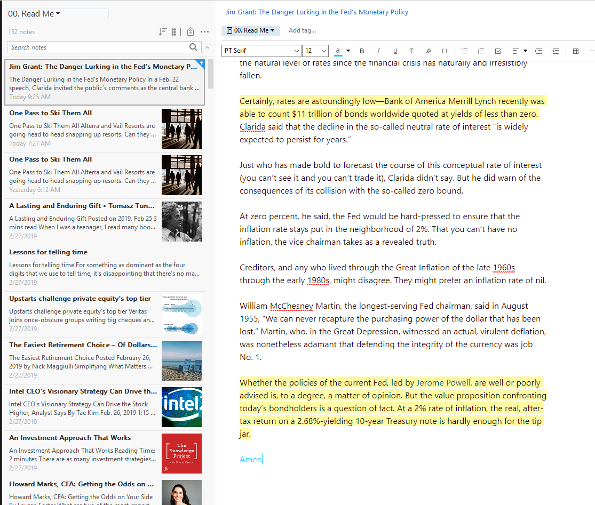595x505 pixels.
Task: Open the PT Serif font family dropdown
Action: coord(261,51)
